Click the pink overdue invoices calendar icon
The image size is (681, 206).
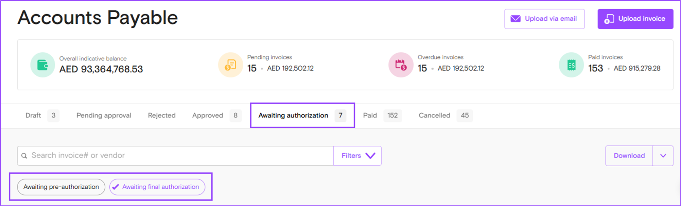pos(401,65)
